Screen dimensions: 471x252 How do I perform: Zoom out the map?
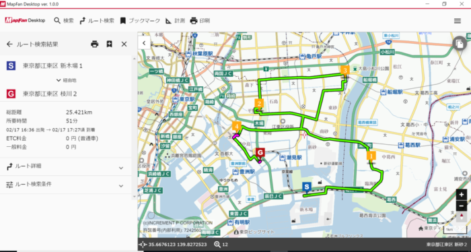pyautogui.click(x=462, y=206)
